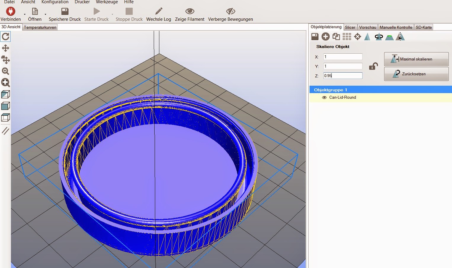The image size is (452, 268).
Task: Click the rotate object icon
Action: (379, 37)
